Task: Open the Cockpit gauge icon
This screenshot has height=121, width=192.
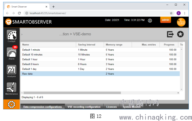Action: pos(11,35)
